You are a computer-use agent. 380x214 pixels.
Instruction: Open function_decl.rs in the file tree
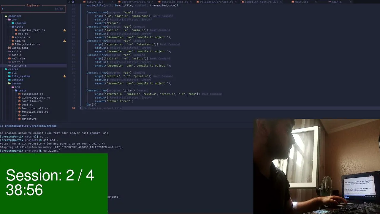click(35, 112)
